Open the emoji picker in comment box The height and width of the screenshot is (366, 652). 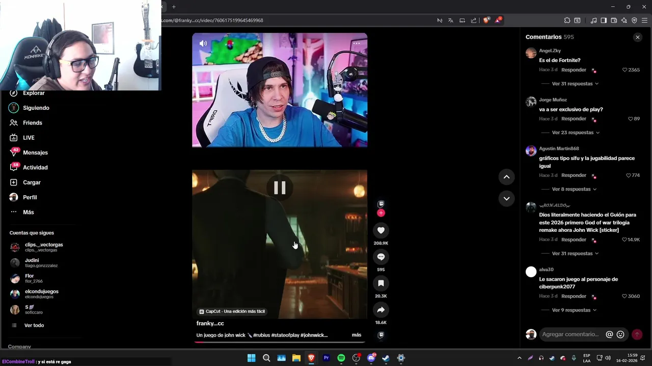click(620, 334)
